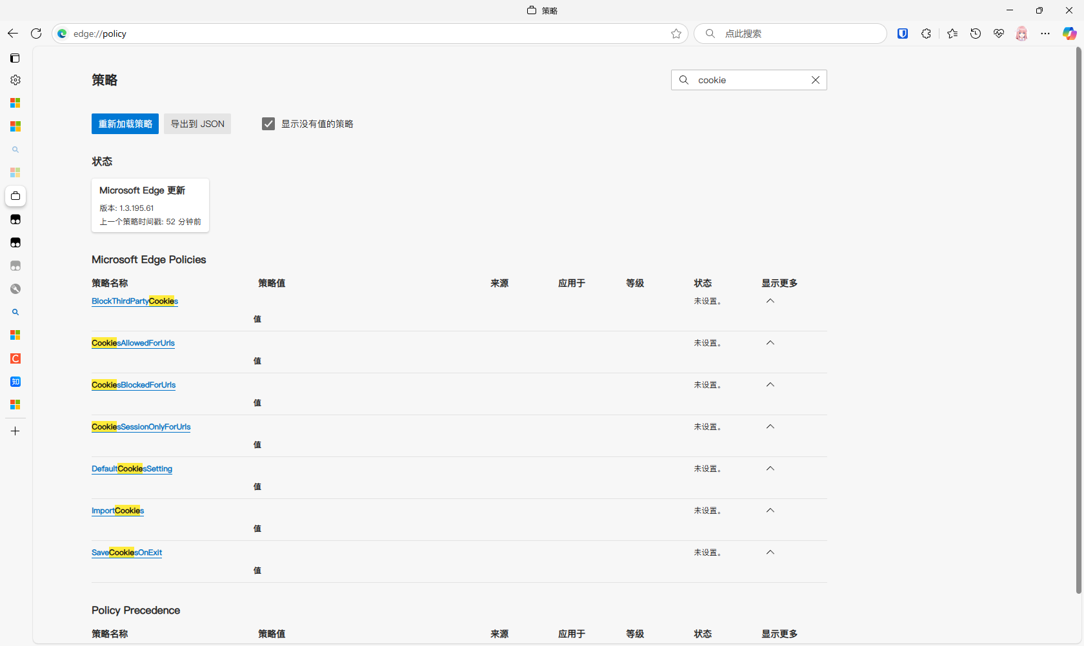Select the active policy briefcase tab
This screenshot has height=646, width=1084.
[15, 196]
